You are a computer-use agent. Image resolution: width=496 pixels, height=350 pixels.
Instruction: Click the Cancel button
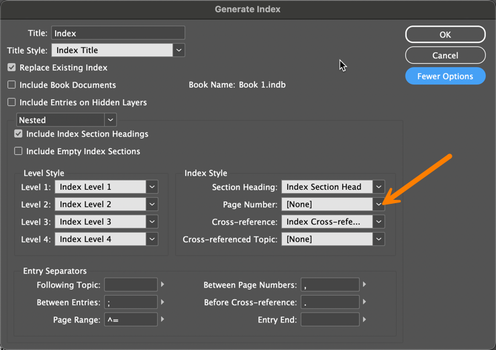click(445, 56)
